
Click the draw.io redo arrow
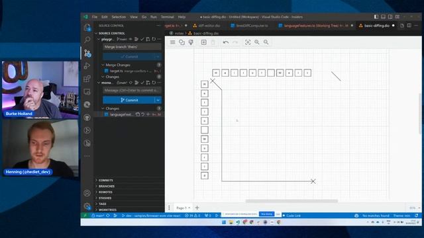235,42
